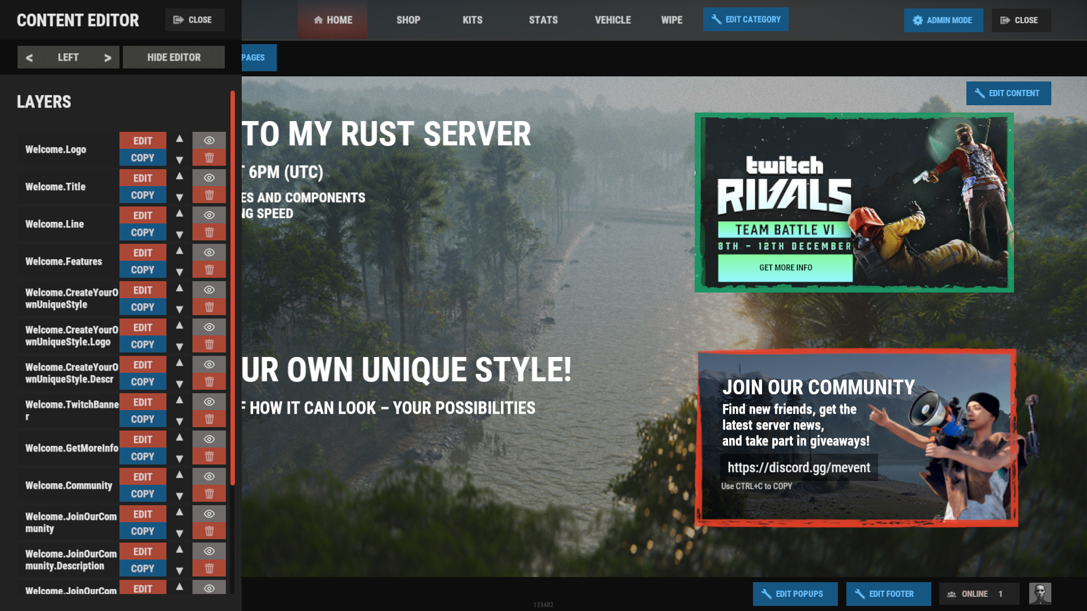Move Welcome.Title layer up
This screenshot has width=1087, height=611.
click(x=179, y=177)
